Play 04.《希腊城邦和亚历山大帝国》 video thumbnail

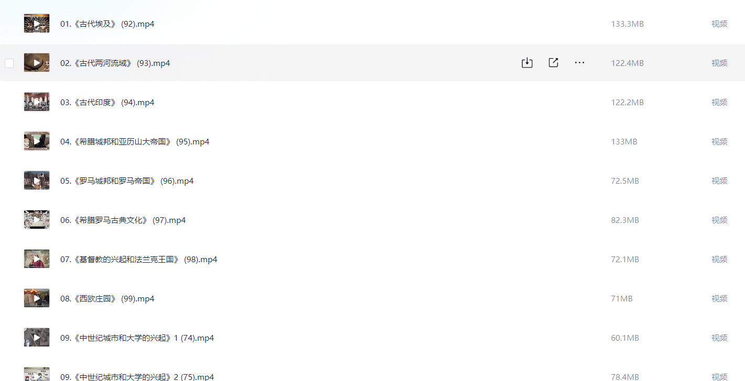pos(37,141)
